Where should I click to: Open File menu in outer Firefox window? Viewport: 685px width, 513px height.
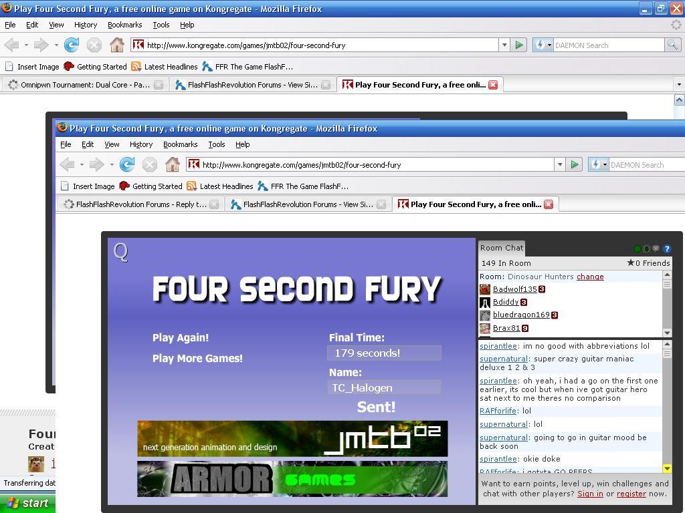pyautogui.click(x=10, y=25)
